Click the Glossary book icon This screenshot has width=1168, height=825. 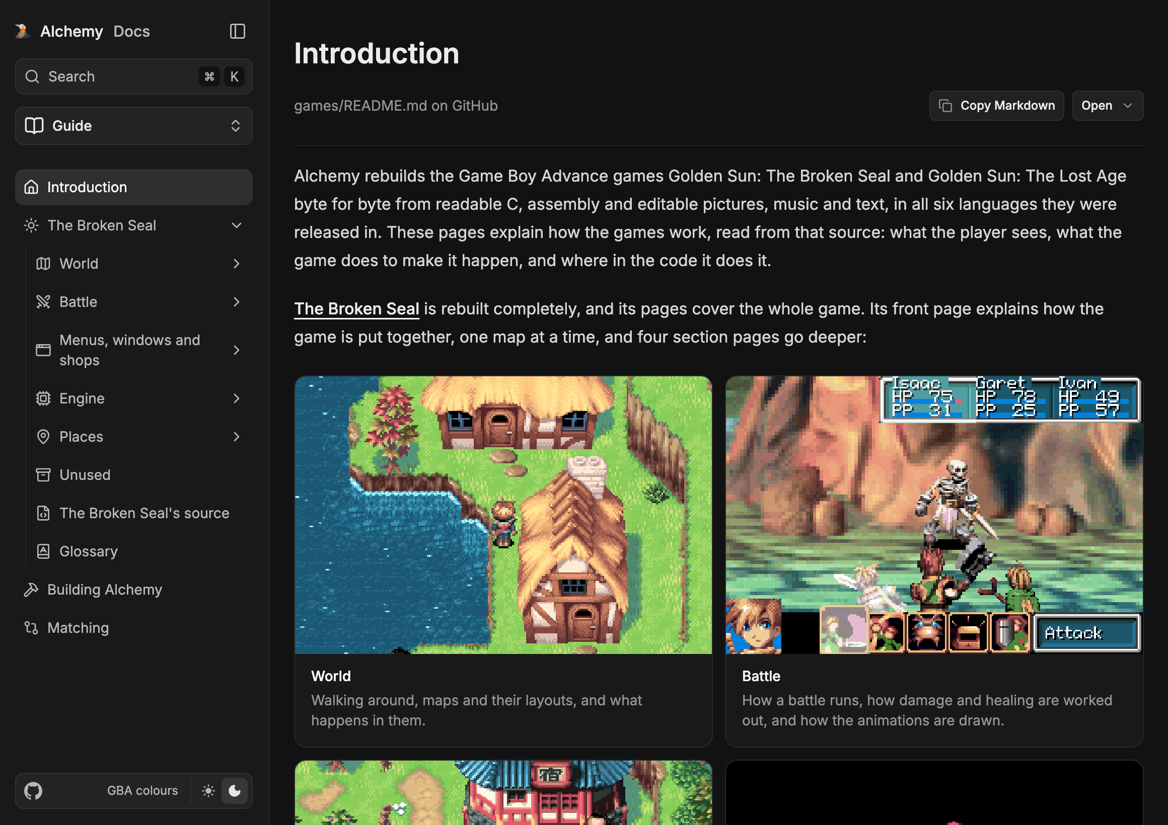coord(43,551)
